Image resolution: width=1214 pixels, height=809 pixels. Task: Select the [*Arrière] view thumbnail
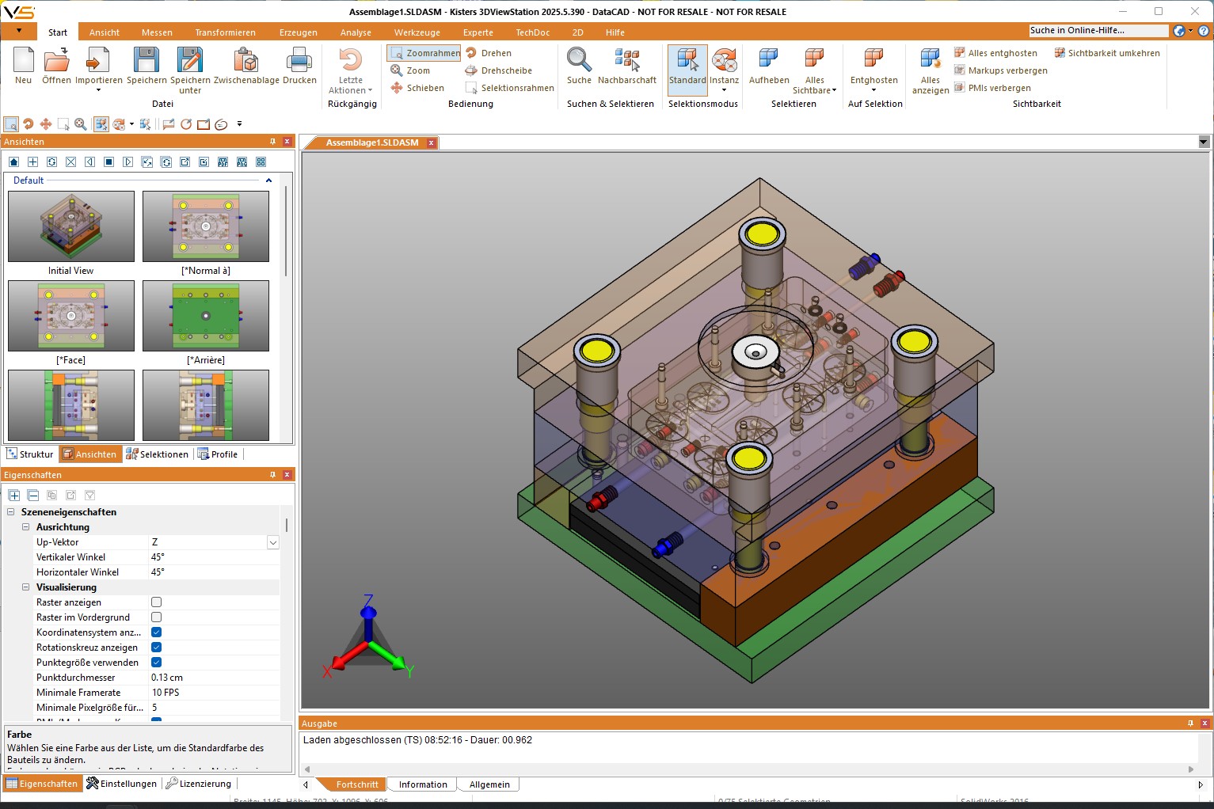(x=206, y=316)
